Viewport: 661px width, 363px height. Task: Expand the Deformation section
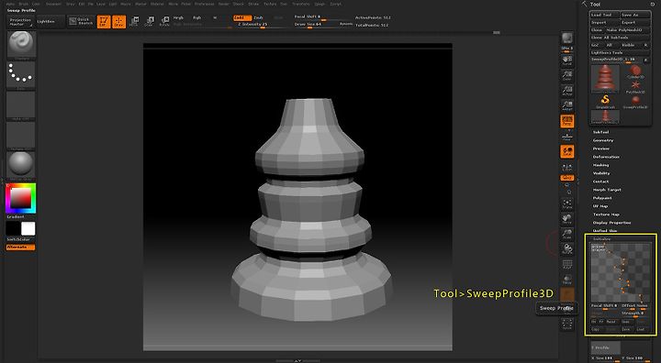coord(606,157)
